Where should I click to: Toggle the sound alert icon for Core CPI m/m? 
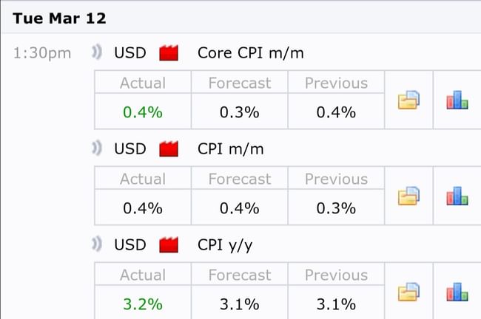98,53
